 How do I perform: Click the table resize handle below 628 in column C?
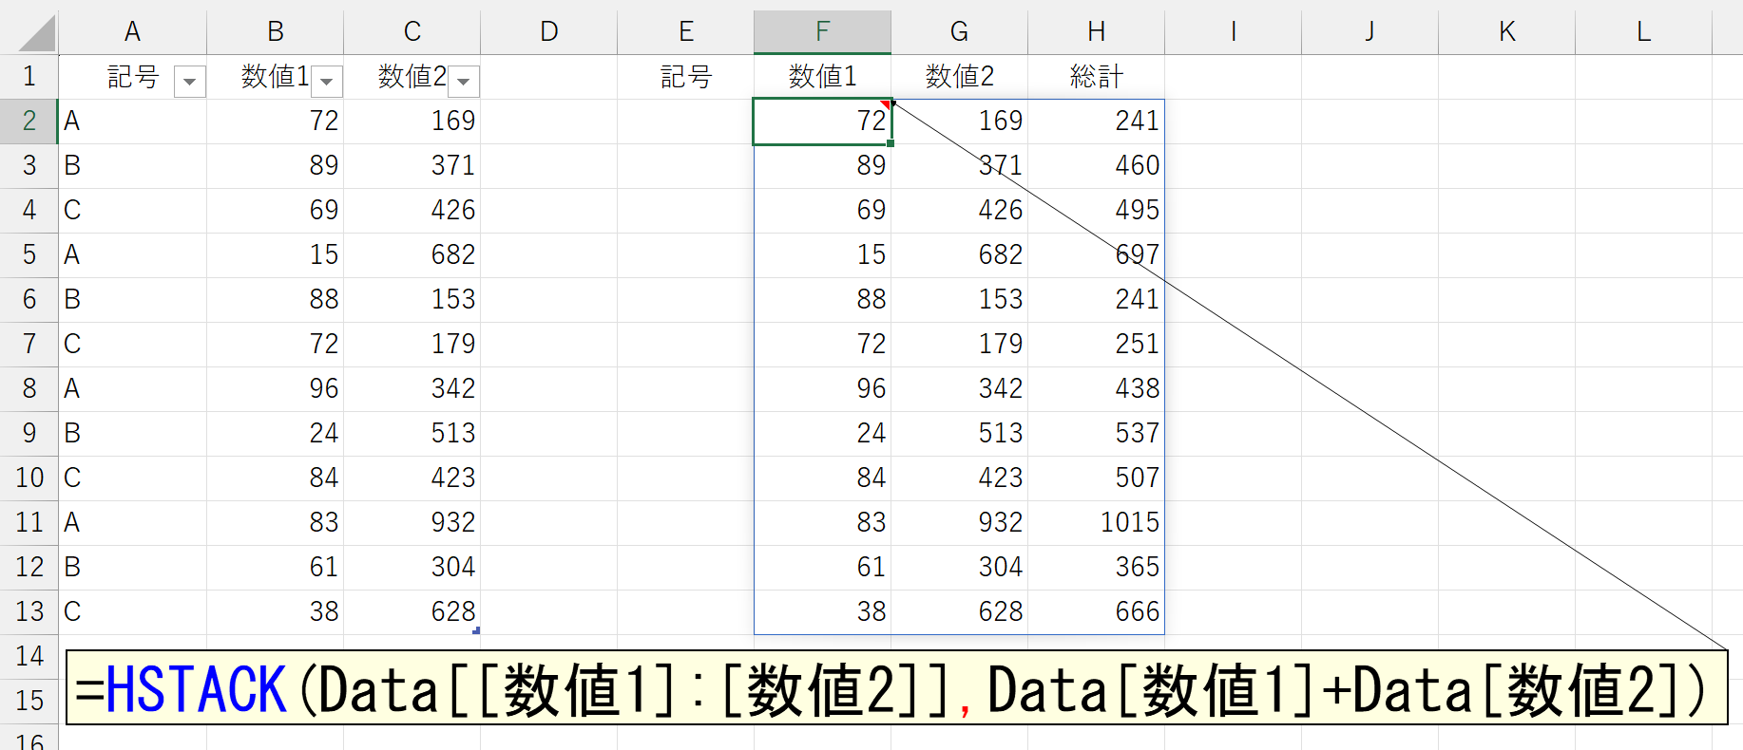coord(476,630)
